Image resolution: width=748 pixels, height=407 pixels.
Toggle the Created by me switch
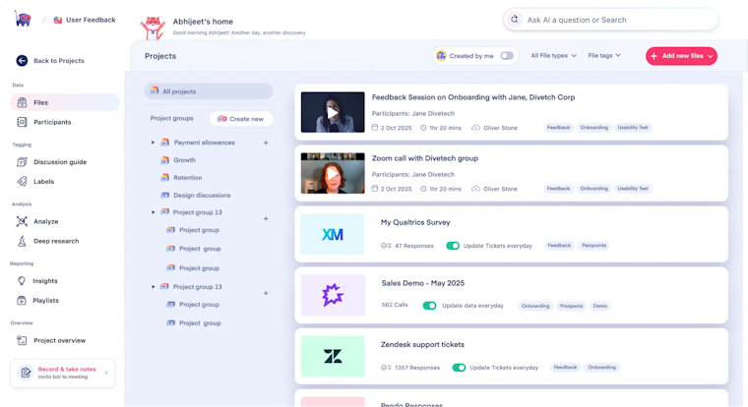pyautogui.click(x=507, y=56)
